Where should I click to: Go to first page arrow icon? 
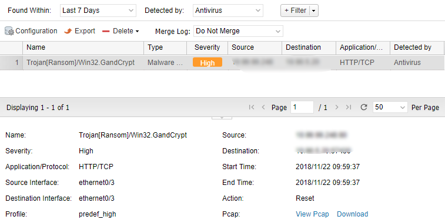(251, 107)
